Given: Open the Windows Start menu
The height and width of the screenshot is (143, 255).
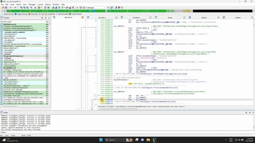Looking at the screenshot, I should tap(101, 140).
